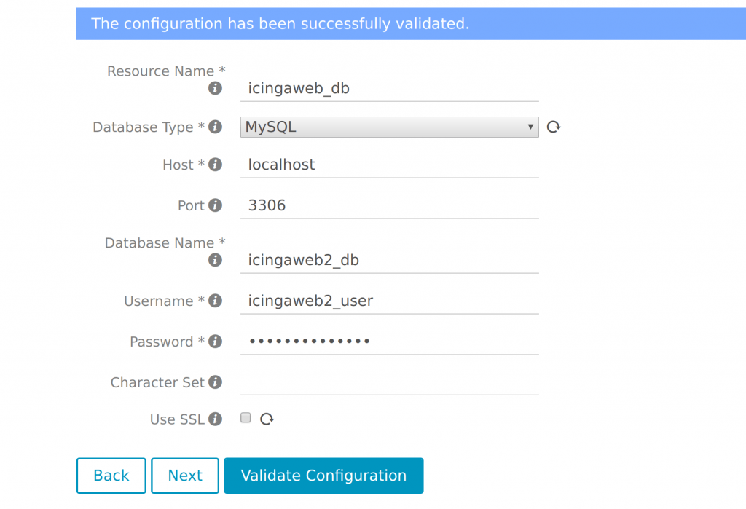Viewport: 746px width, 509px height.
Task: Click the info icon beside Host
Action: pyautogui.click(x=215, y=165)
